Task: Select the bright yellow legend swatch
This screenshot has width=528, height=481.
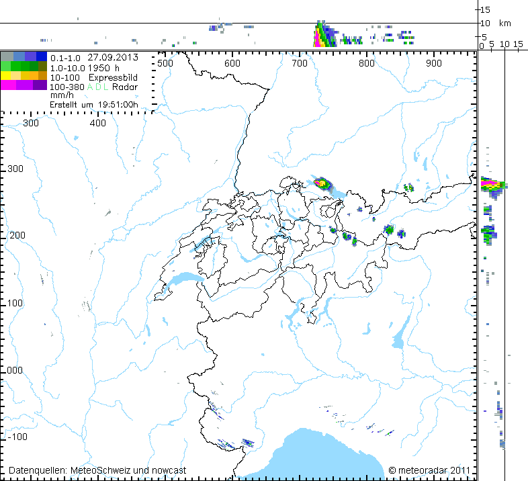Action: (6, 75)
